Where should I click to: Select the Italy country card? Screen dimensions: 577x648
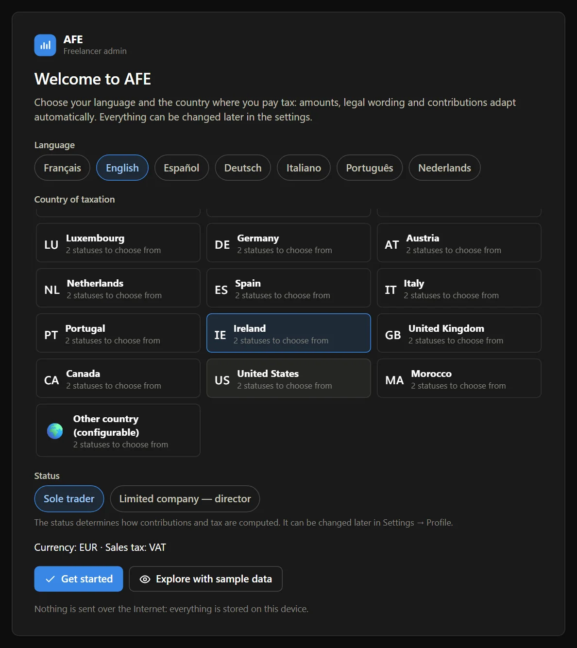point(459,288)
